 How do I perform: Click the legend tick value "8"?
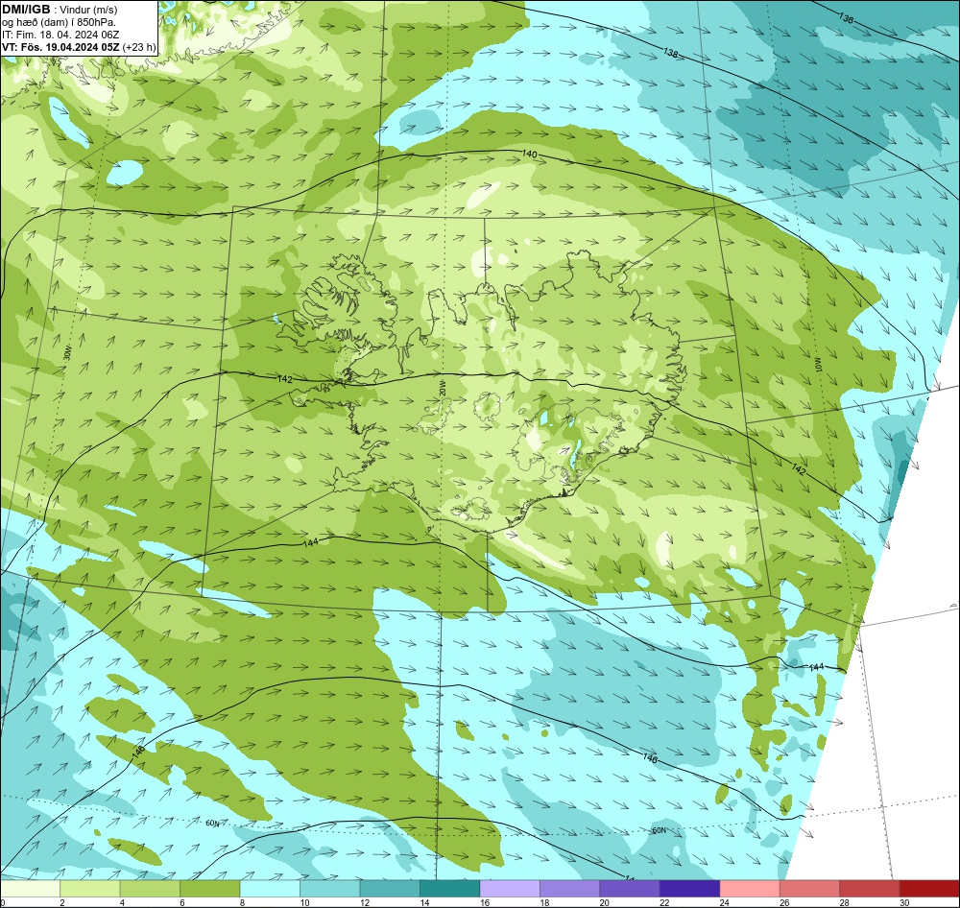pyautogui.click(x=243, y=902)
